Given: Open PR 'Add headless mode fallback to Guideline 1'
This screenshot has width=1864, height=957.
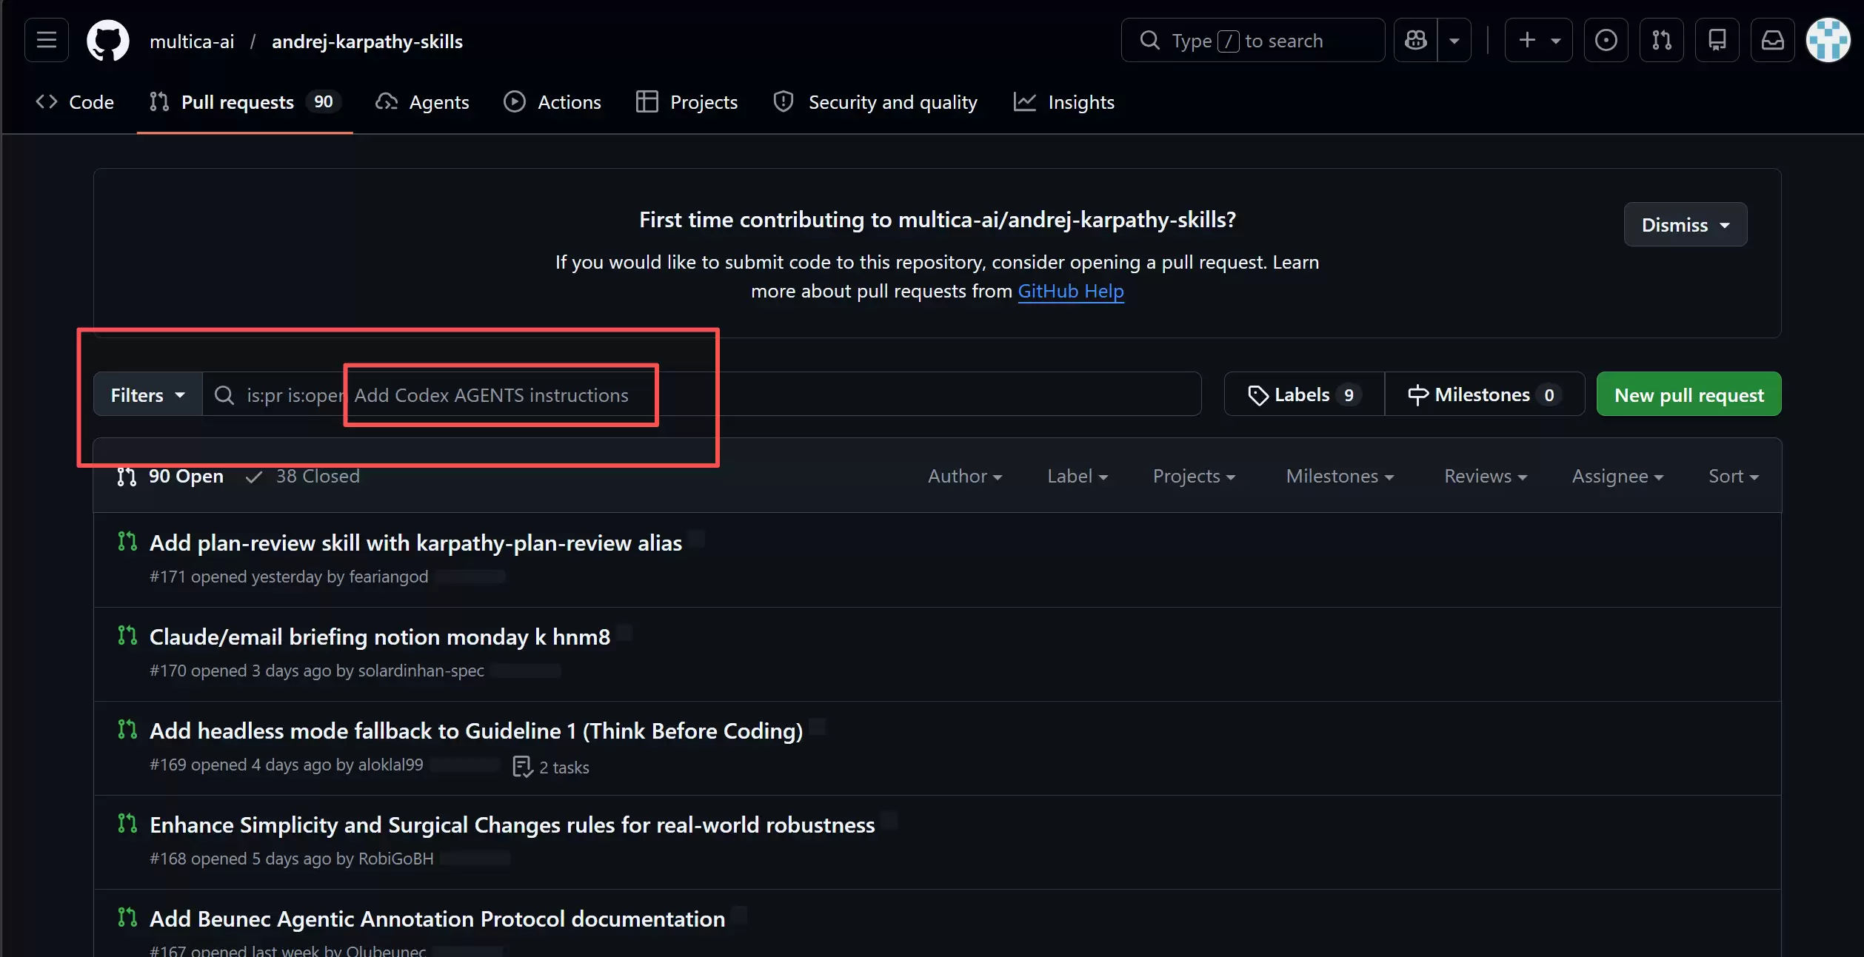Looking at the screenshot, I should (476, 731).
